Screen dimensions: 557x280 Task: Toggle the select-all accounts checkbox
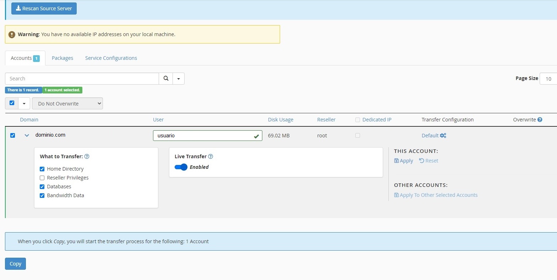tap(12, 103)
